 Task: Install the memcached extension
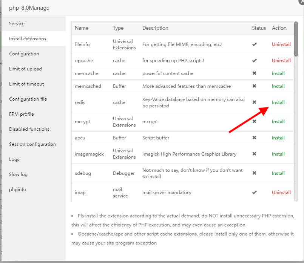point(278,86)
